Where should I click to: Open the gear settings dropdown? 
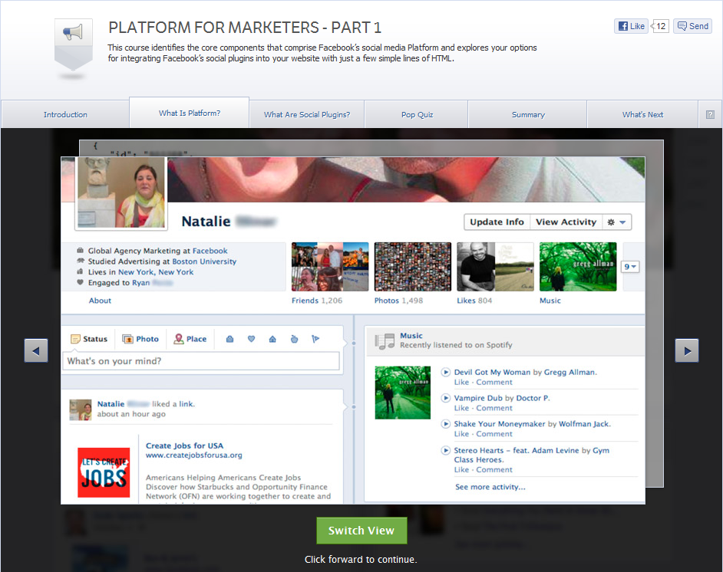tap(616, 222)
